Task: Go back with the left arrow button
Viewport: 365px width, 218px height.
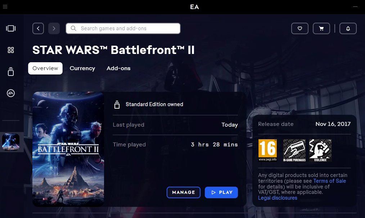Action: (38, 28)
